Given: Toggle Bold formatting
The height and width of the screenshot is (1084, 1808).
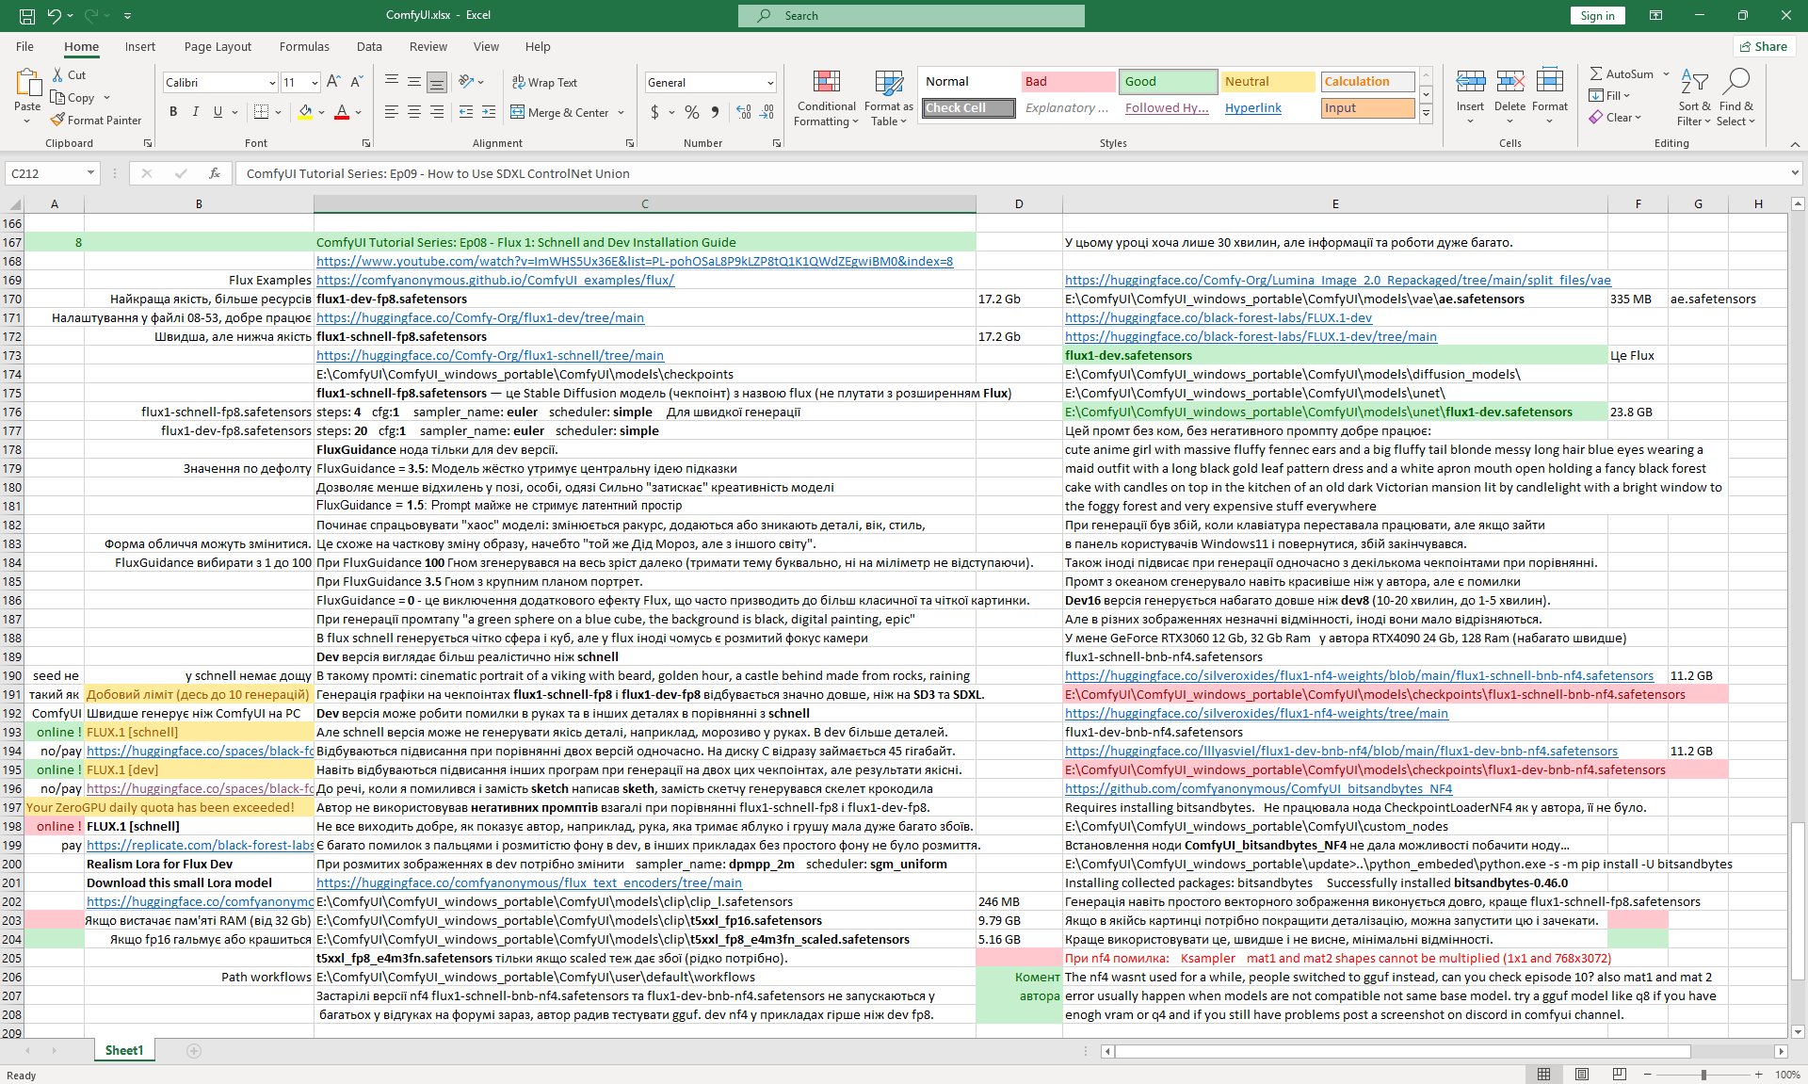Looking at the screenshot, I should pyautogui.click(x=173, y=112).
